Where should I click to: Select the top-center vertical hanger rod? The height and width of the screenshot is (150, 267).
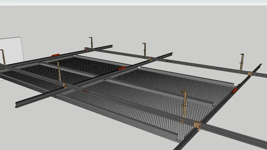click(144, 49)
